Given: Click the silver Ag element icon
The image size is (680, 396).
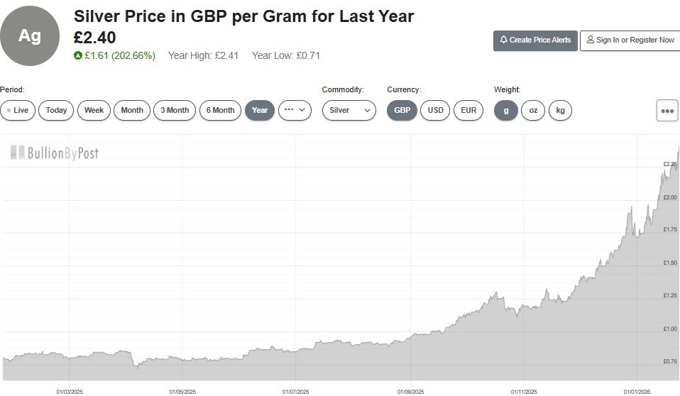Looking at the screenshot, I should (29, 36).
